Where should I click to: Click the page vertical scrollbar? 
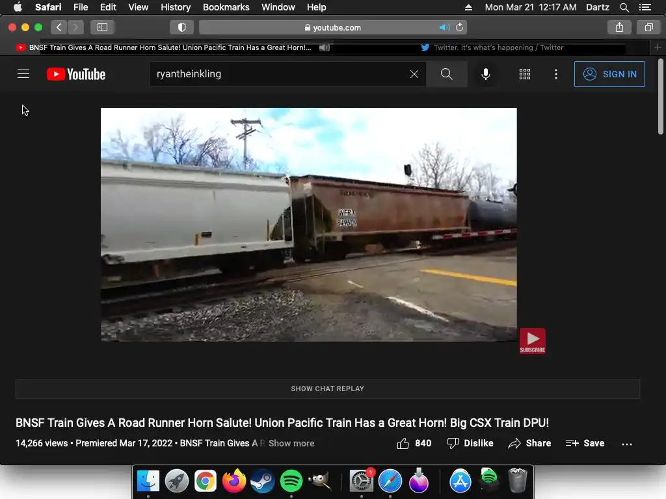click(x=661, y=97)
